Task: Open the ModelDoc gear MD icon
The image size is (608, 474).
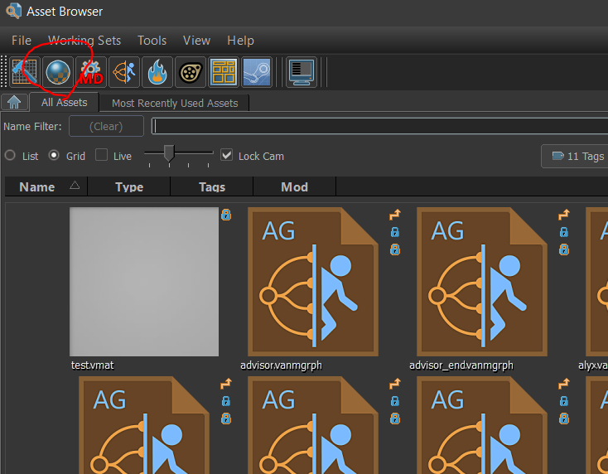Action: (91, 72)
